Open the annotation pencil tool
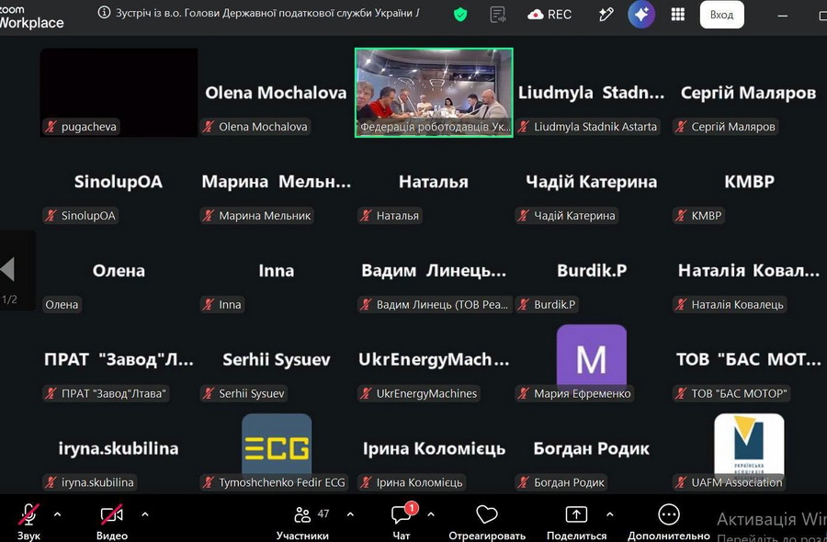 tap(606, 14)
